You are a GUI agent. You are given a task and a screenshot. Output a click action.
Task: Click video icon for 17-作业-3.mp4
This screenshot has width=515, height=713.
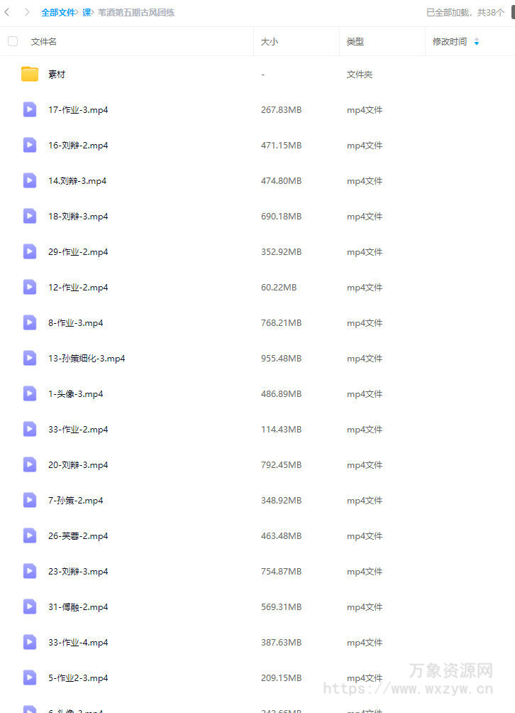30,109
